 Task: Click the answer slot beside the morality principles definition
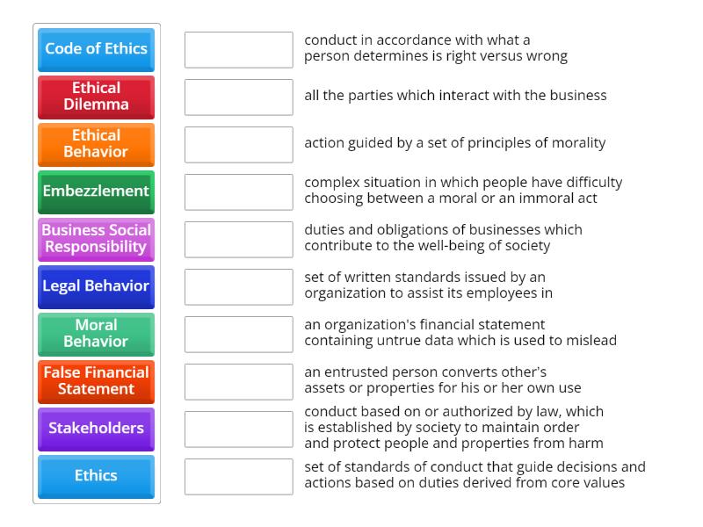(238, 144)
